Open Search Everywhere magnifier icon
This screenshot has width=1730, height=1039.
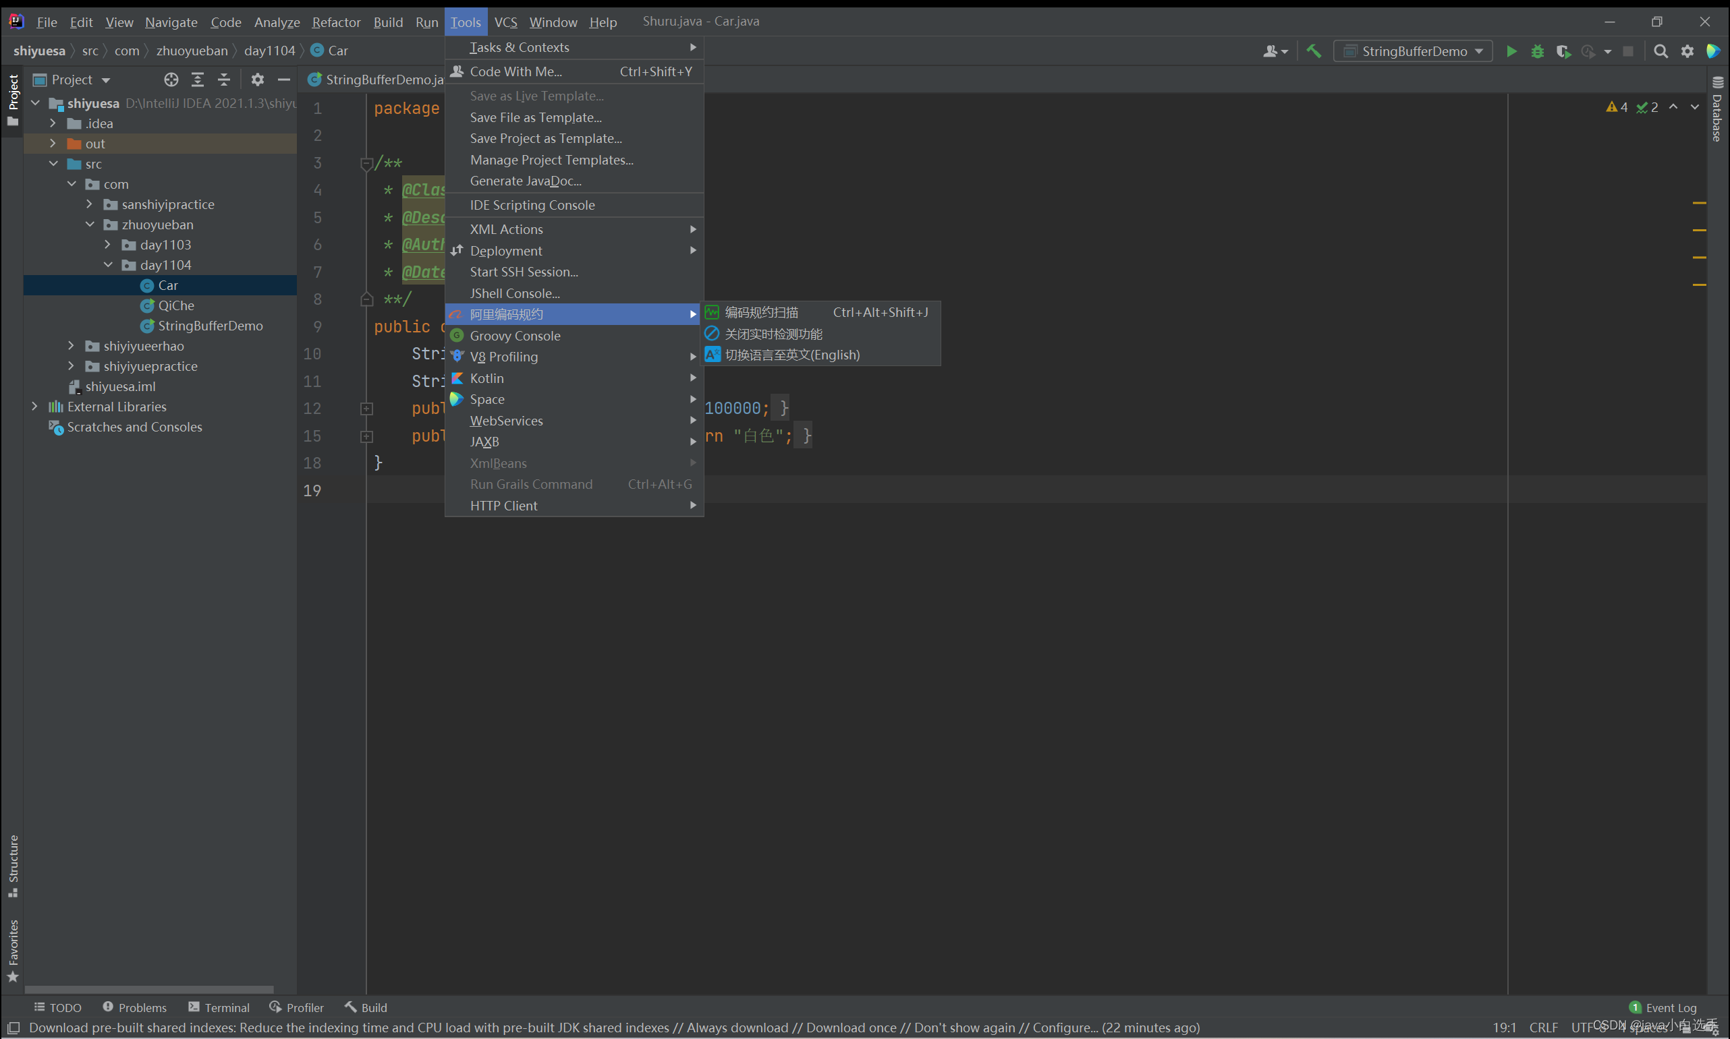pyautogui.click(x=1660, y=51)
